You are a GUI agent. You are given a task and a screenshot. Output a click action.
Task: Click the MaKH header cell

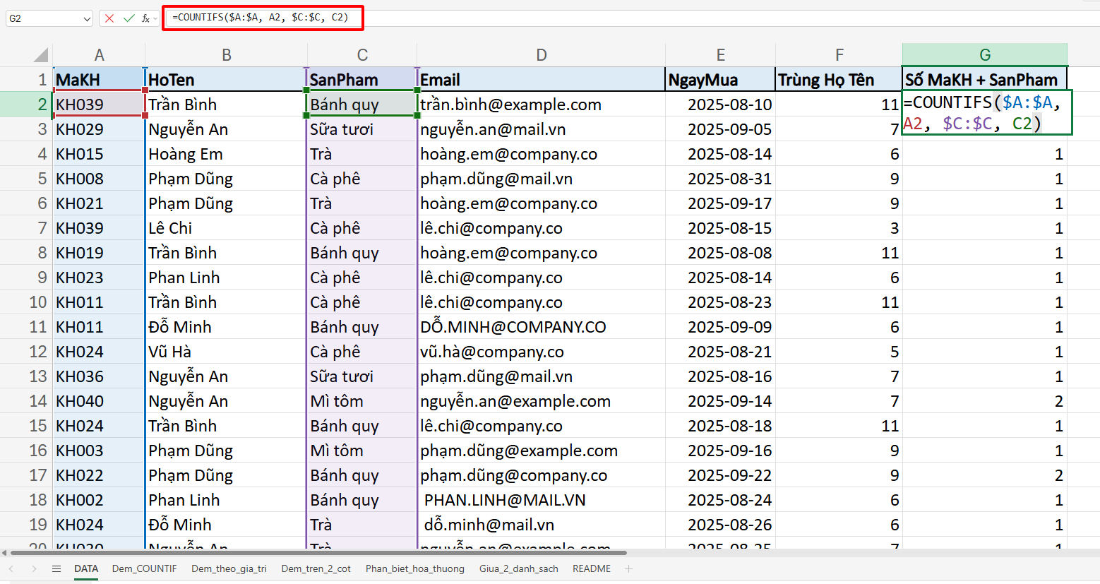[x=99, y=80]
